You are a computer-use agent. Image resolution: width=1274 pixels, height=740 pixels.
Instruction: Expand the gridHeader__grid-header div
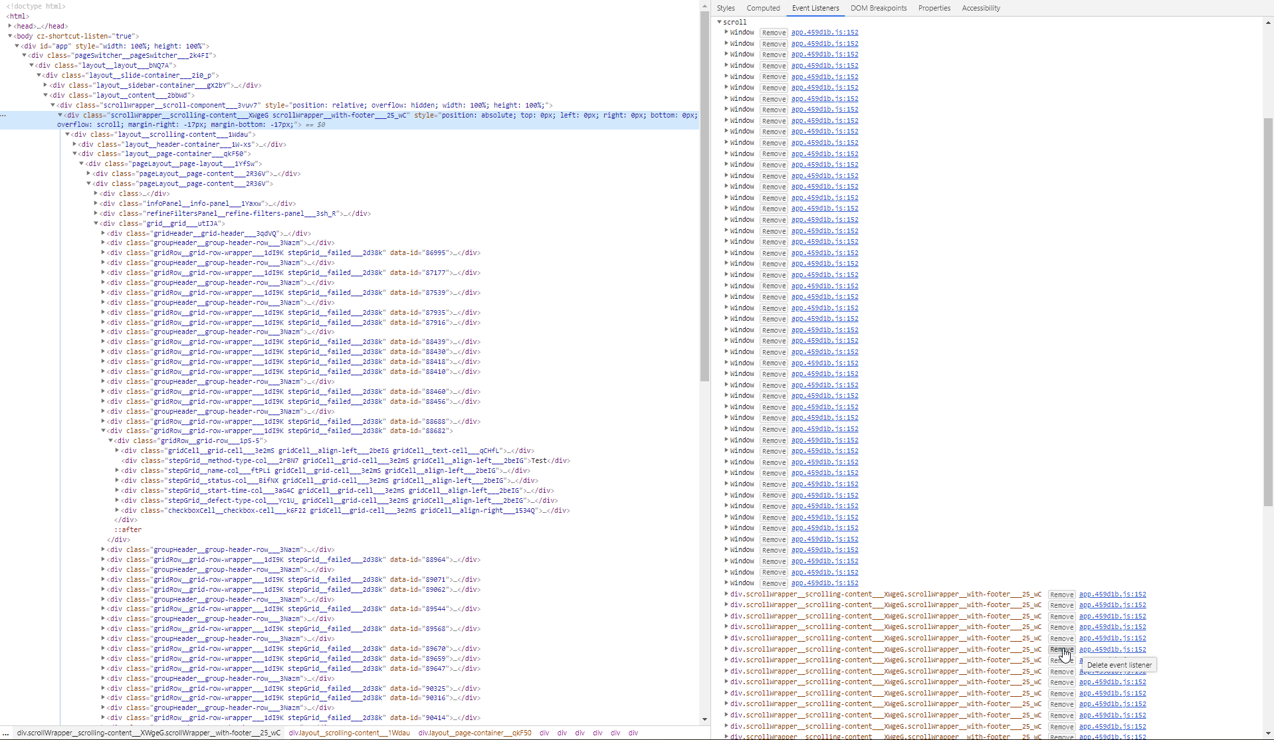point(103,233)
